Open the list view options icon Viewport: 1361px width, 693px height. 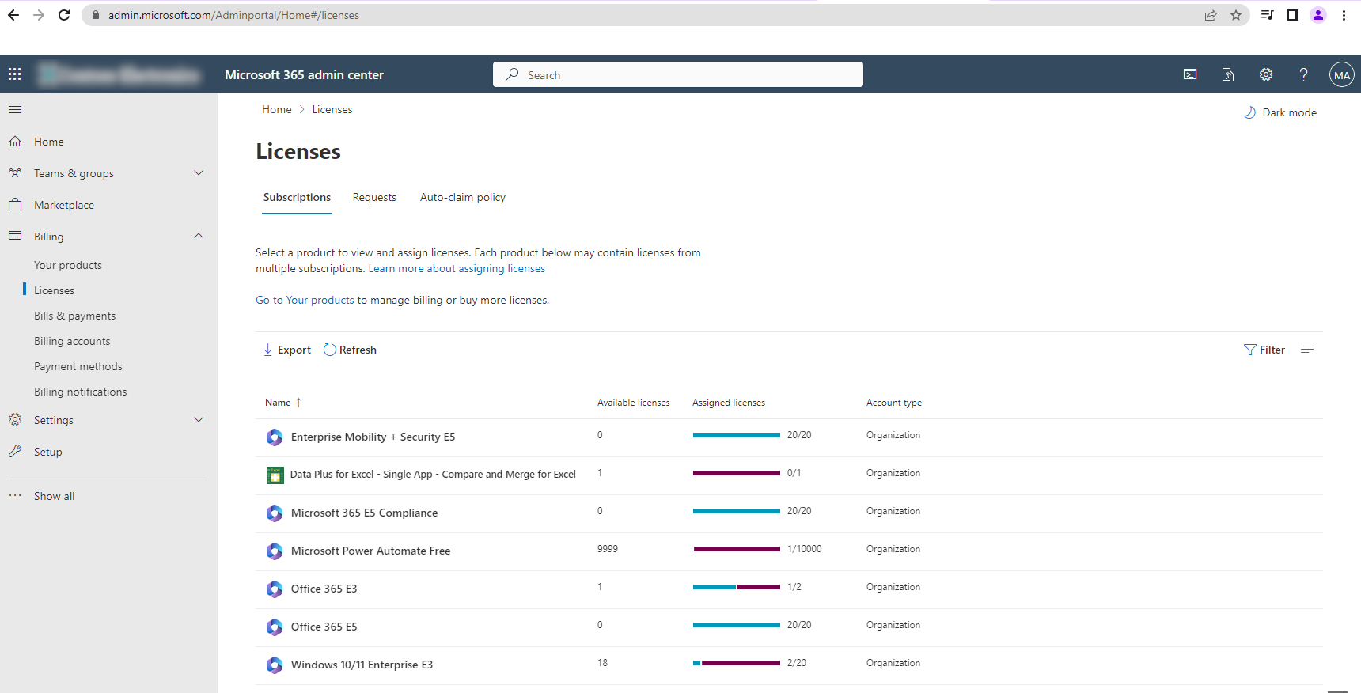coord(1306,350)
